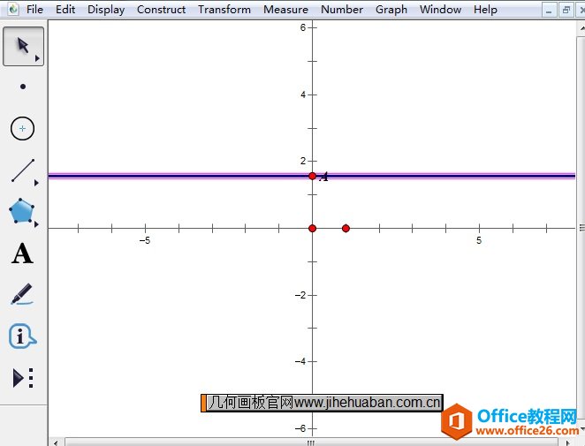Image resolution: width=585 pixels, height=446 pixels.
Task: Click the Sketchpad document icon in menu bar
Action: [12, 10]
